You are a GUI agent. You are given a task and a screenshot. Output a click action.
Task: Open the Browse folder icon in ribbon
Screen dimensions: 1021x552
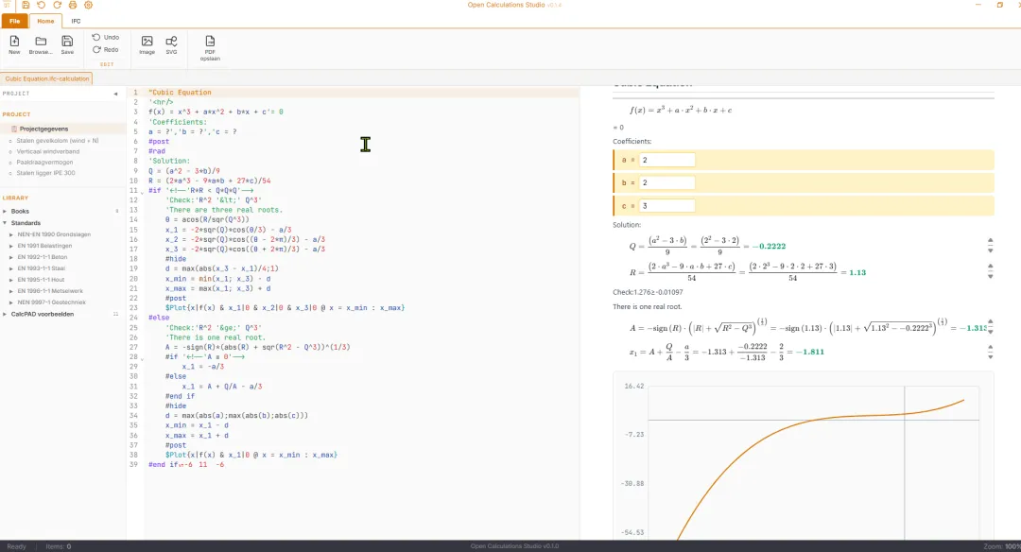41,45
